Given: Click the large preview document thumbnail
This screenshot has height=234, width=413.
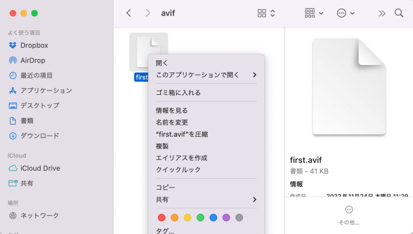Looking at the screenshot, I should point(349,87).
